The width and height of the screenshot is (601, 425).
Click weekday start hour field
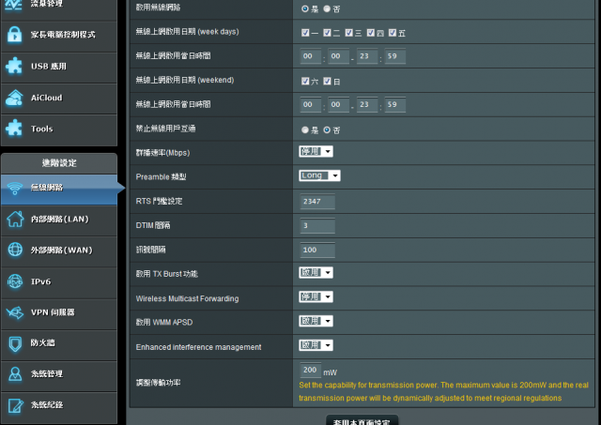click(311, 56)
